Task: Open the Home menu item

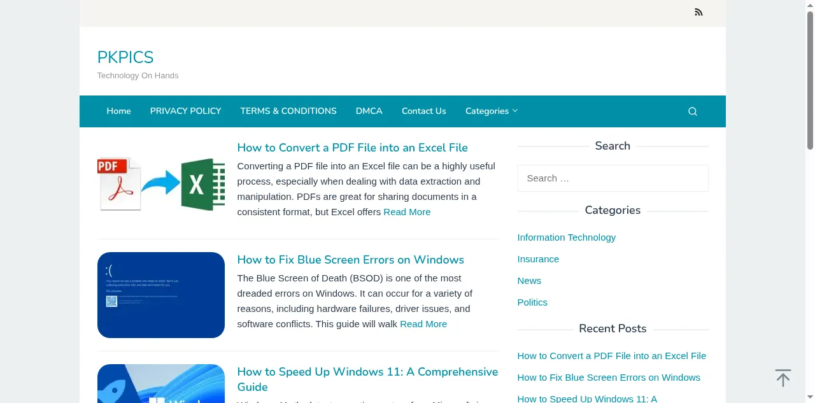Action: (118, 111)
